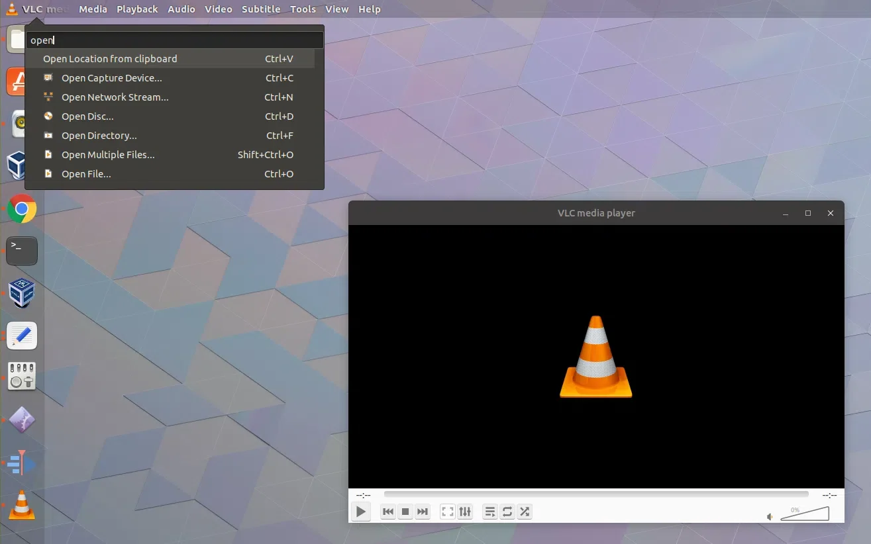The height and width of the screenshot is (544, 871).
Task: Click the Open Directory folder icon
Action: 48,135
